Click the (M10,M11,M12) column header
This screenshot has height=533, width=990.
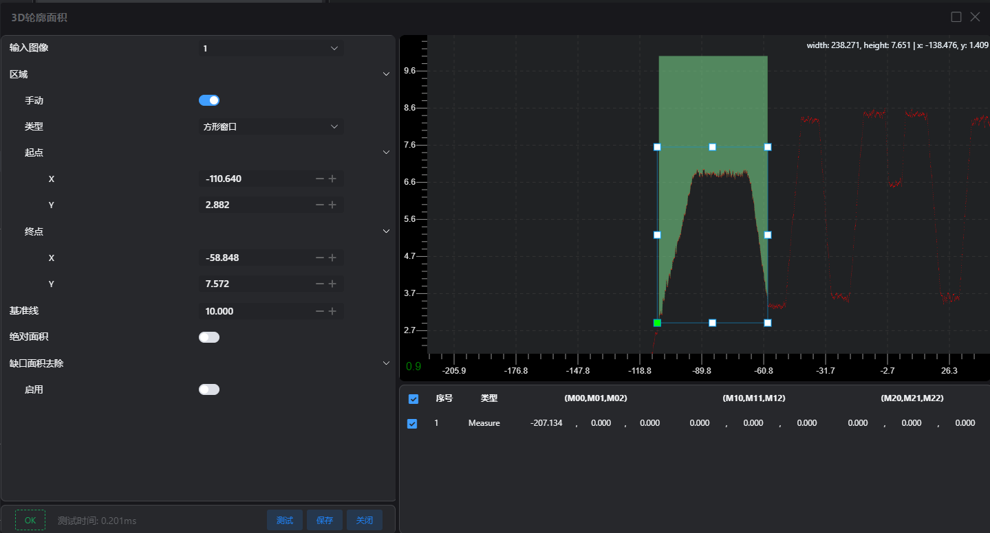tap(754, 398)
